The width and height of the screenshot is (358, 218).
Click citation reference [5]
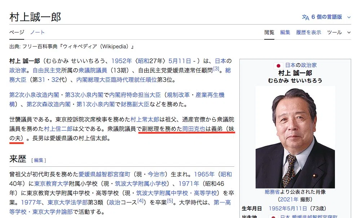[170, 201]
